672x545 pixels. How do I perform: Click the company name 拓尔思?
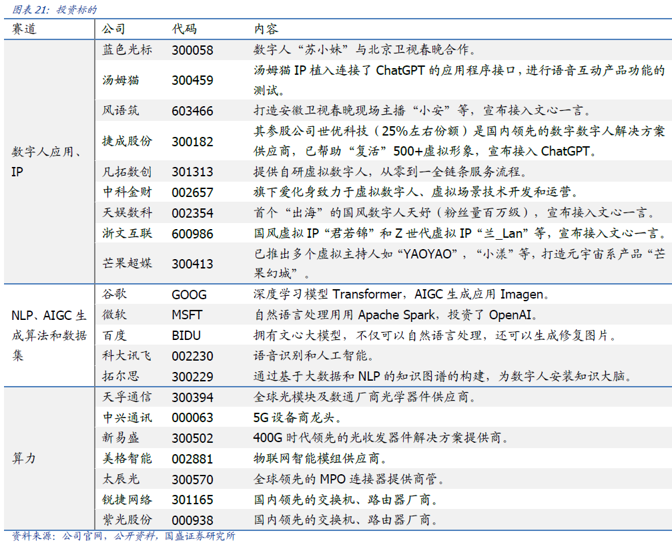click(120, 377)
